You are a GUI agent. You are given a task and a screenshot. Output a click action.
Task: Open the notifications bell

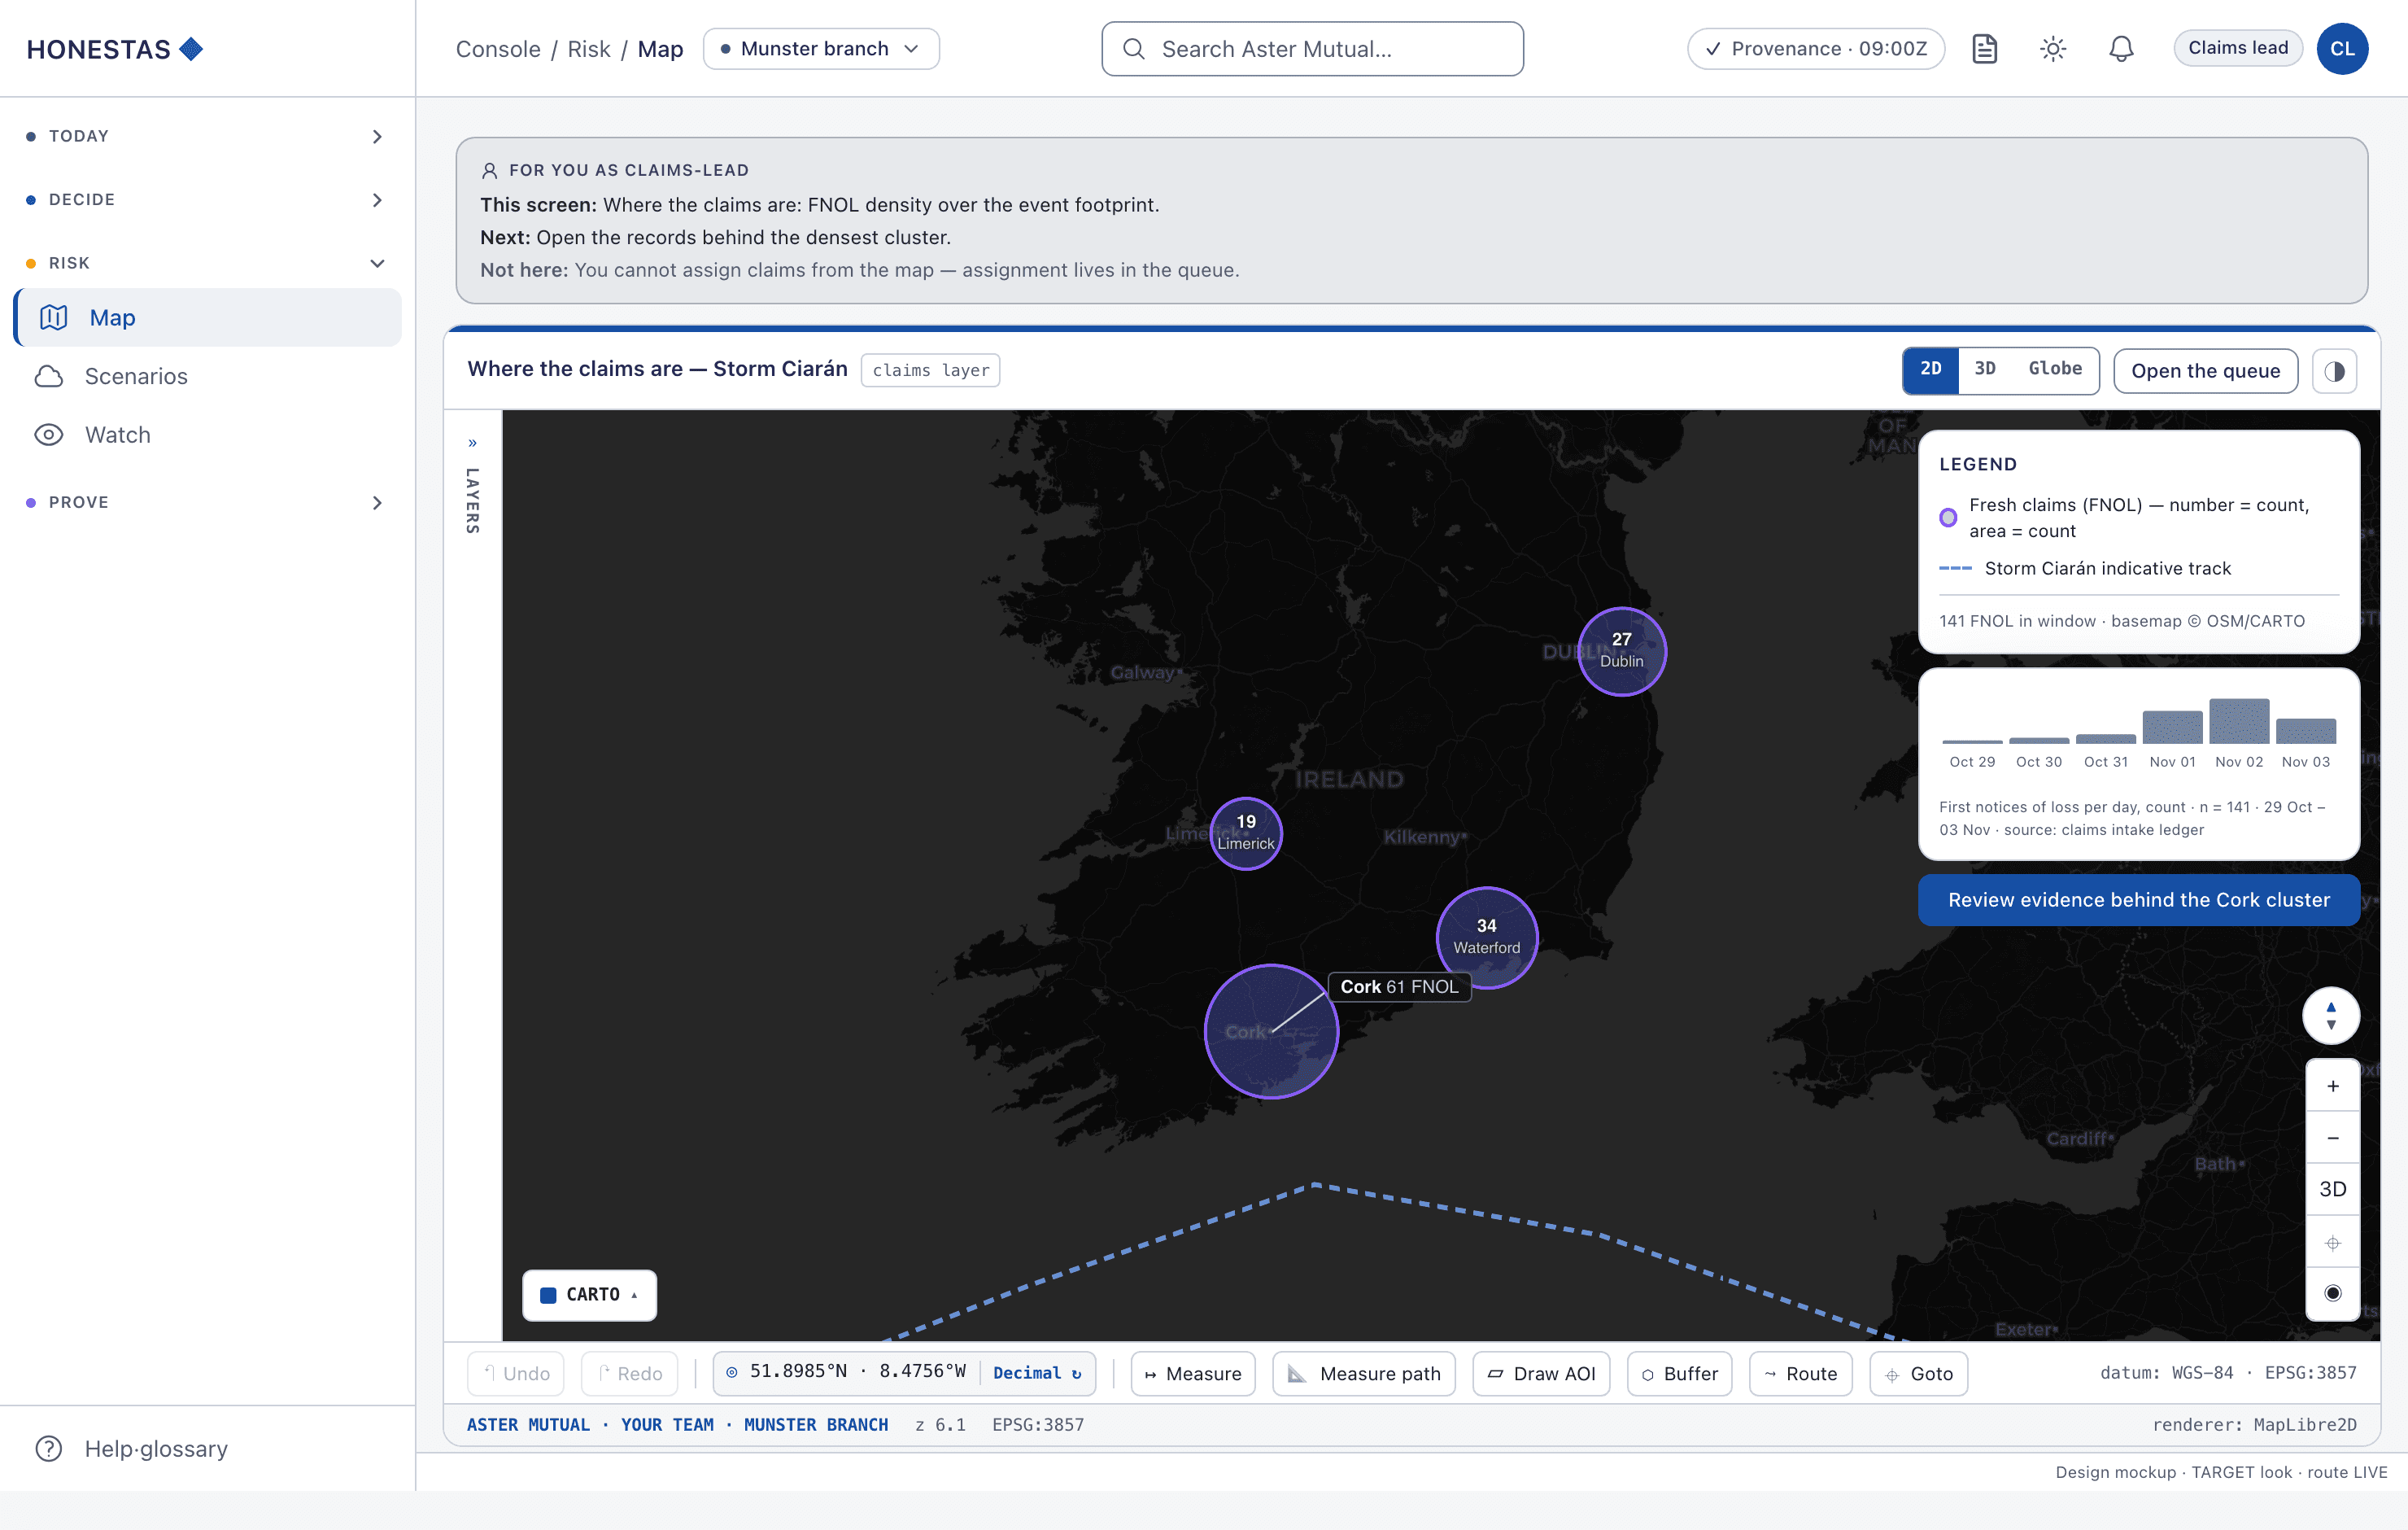click(x=2121, y=49)
